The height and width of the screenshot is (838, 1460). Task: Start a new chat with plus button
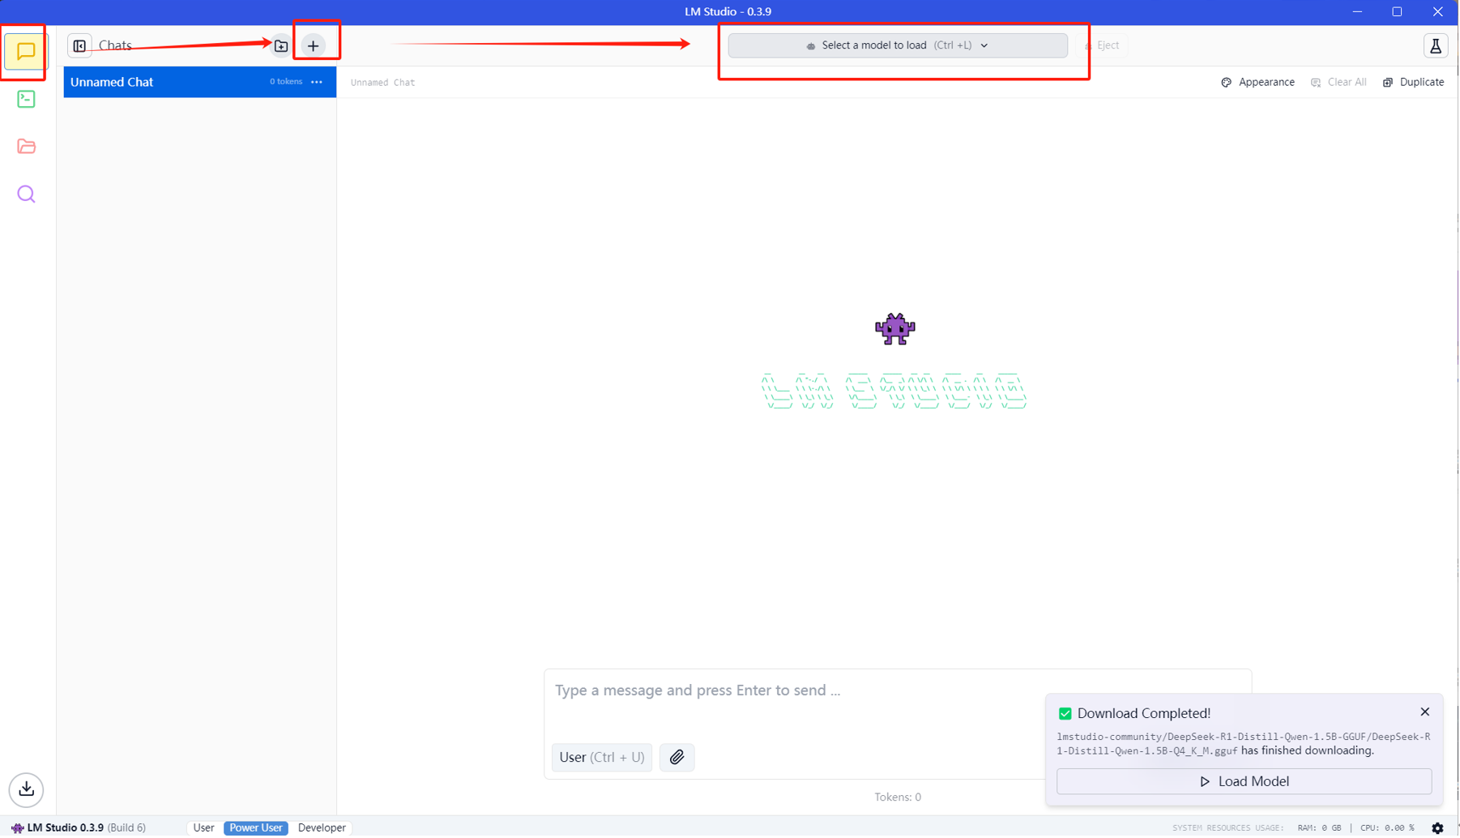(314, 46)
